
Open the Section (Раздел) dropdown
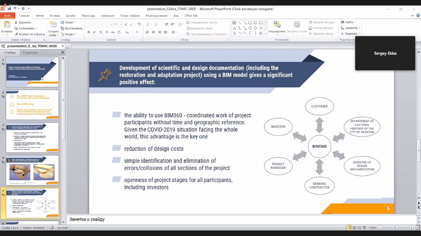coord(68,34)
